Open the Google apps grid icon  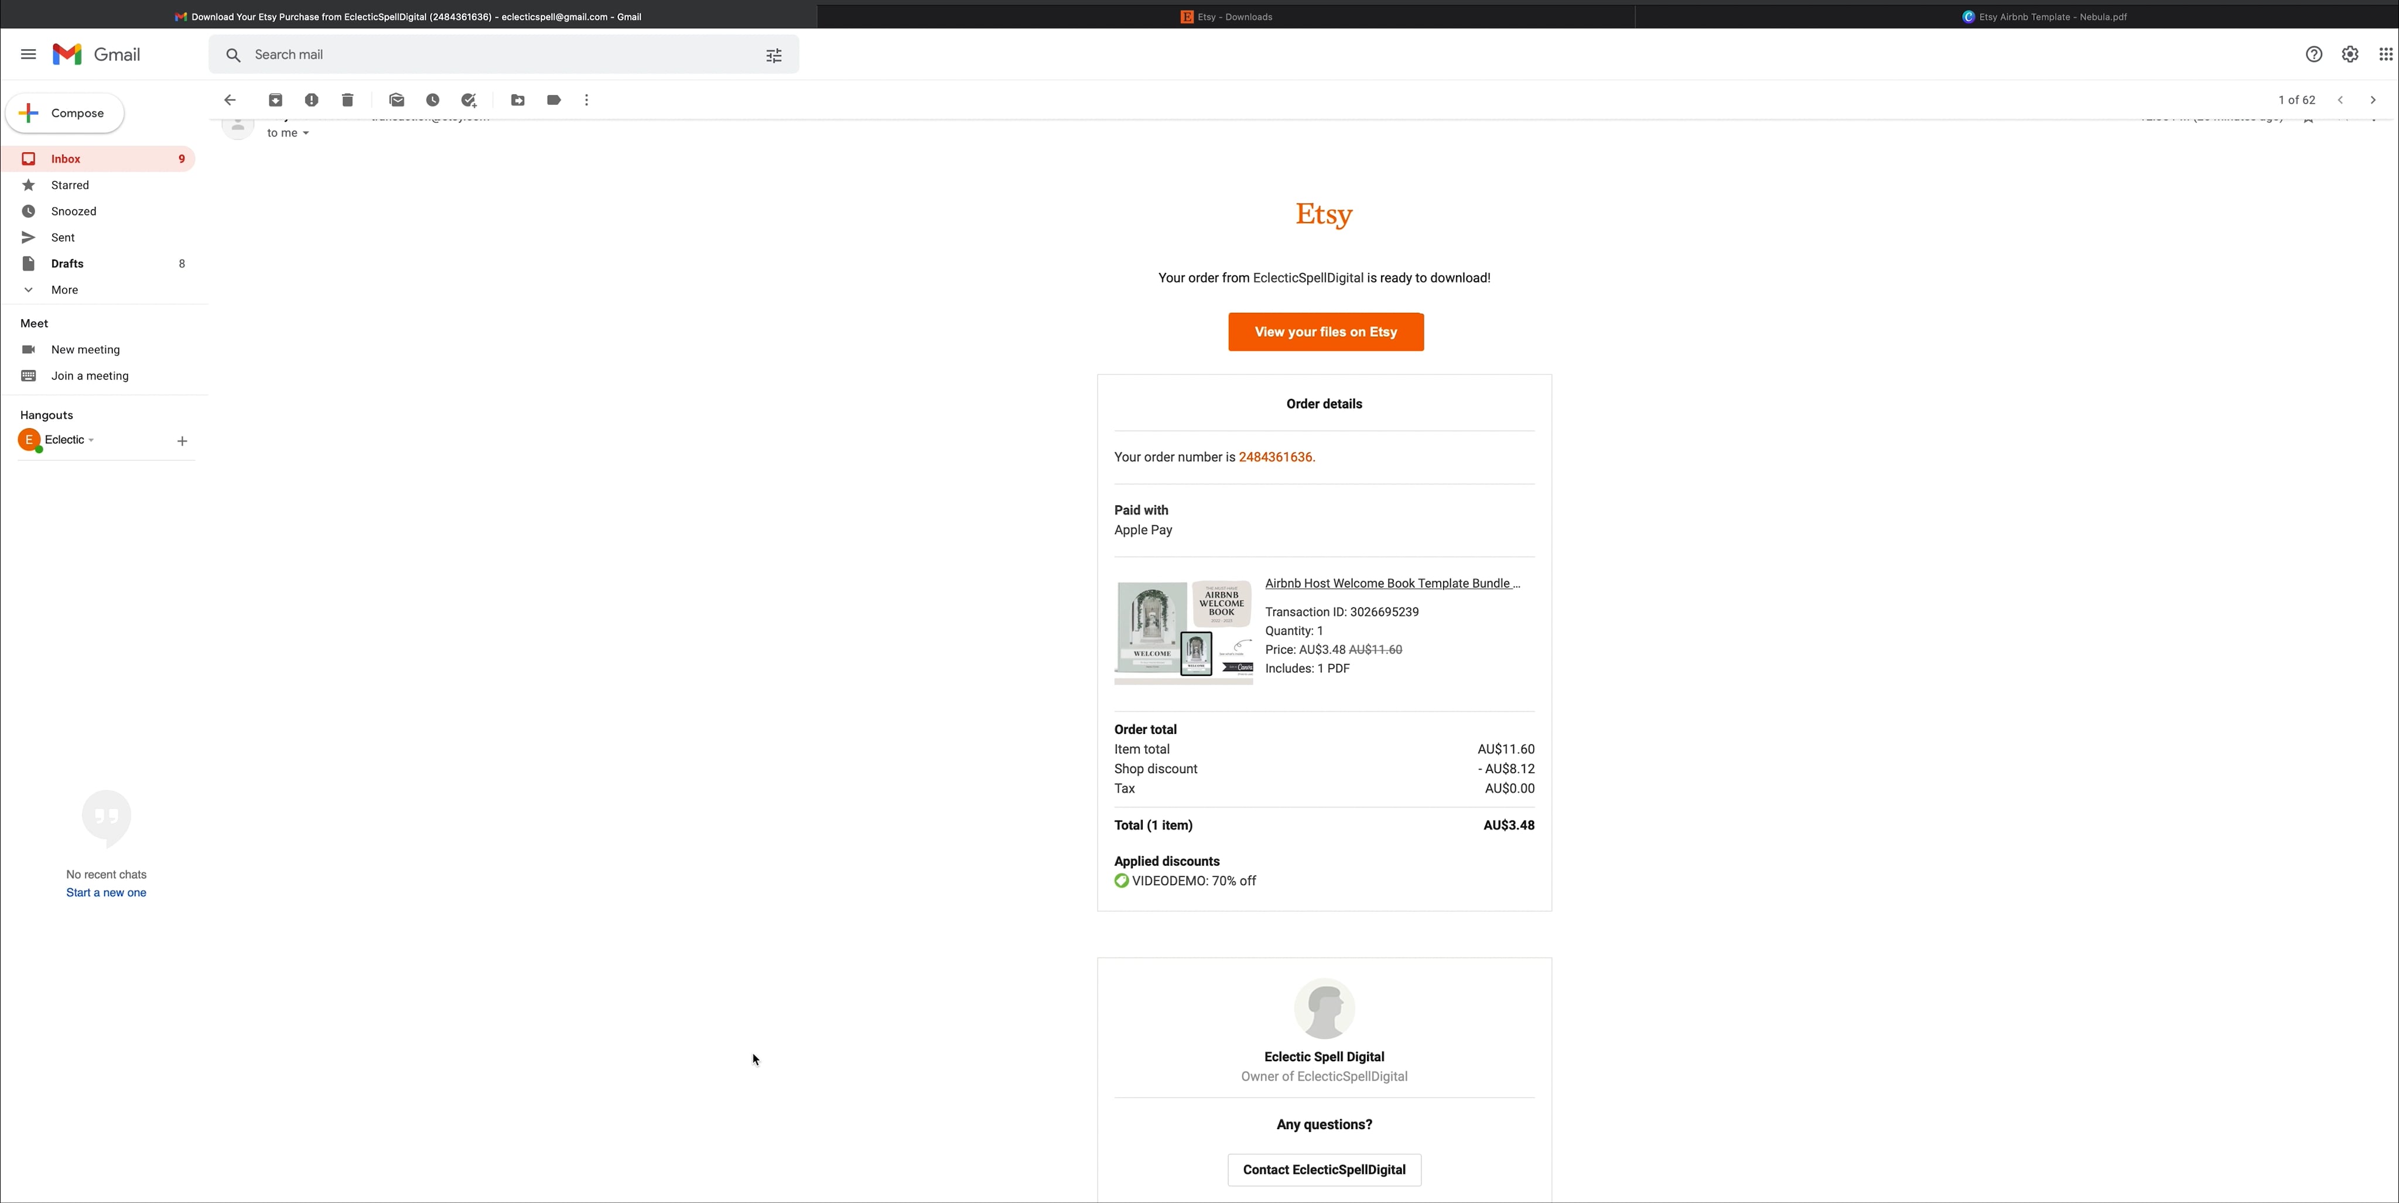(x=2386, y=54)
